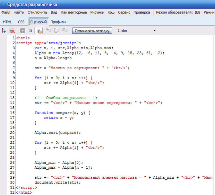This screenshot has height=195, width=215.
Task: Click the 'Alpha_max = Alpha[n - 1];' line
Action: (63, 168)
